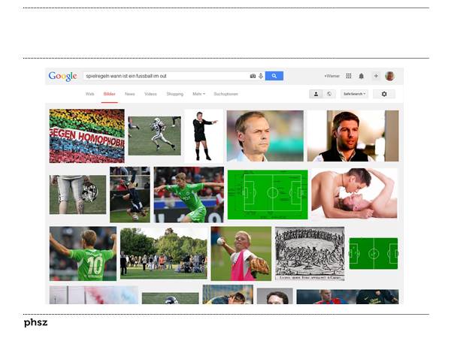Open the old black-and-white engraving image

[310, 254]
